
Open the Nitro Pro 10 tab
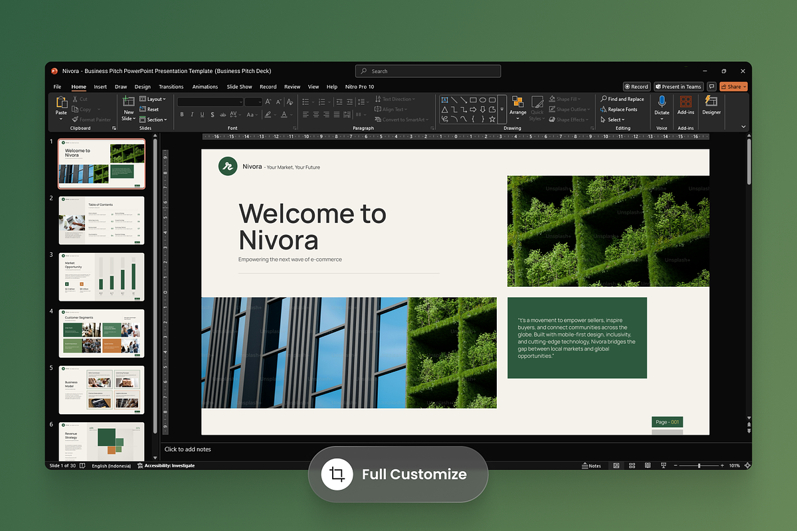pyautogui.click(x=359, y=86)
